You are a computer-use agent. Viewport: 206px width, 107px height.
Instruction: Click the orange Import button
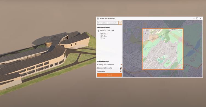click(x=110, y=75)
